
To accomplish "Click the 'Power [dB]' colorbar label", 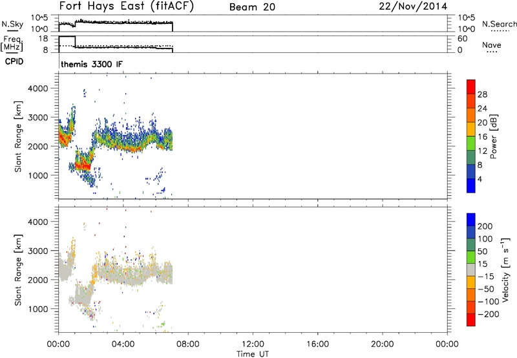I will [494, 136].
